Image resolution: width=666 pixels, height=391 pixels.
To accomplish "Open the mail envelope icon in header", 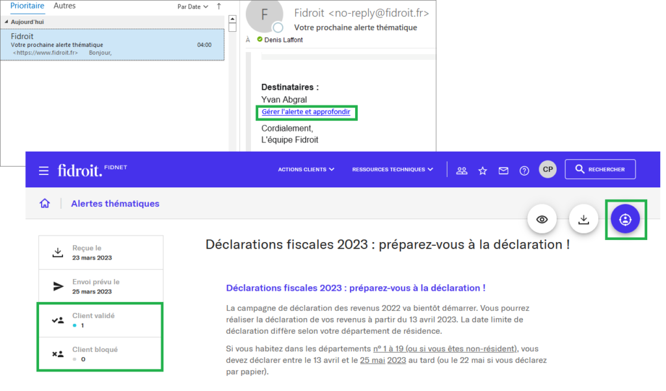I will [x=503, y=170].
